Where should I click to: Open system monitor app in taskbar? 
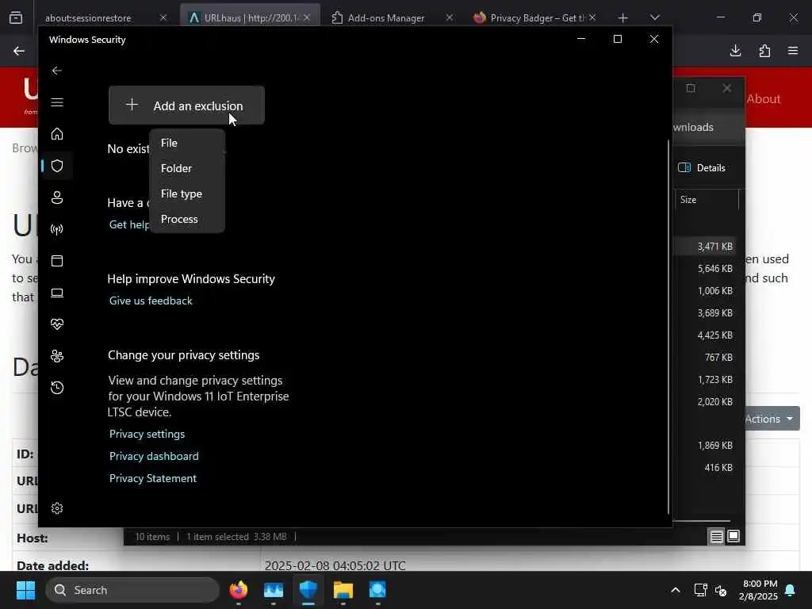[274, 590]
